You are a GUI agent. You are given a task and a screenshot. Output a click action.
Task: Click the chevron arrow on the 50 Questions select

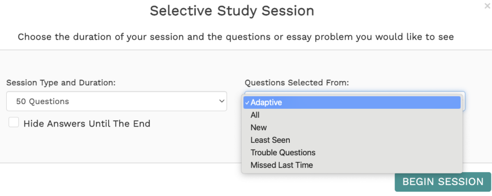221,101
